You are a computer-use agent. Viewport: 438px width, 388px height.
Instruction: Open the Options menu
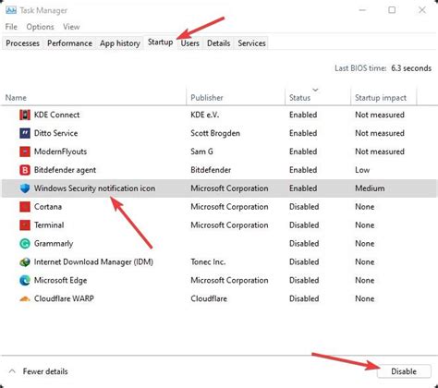click(x=40, y=27)
